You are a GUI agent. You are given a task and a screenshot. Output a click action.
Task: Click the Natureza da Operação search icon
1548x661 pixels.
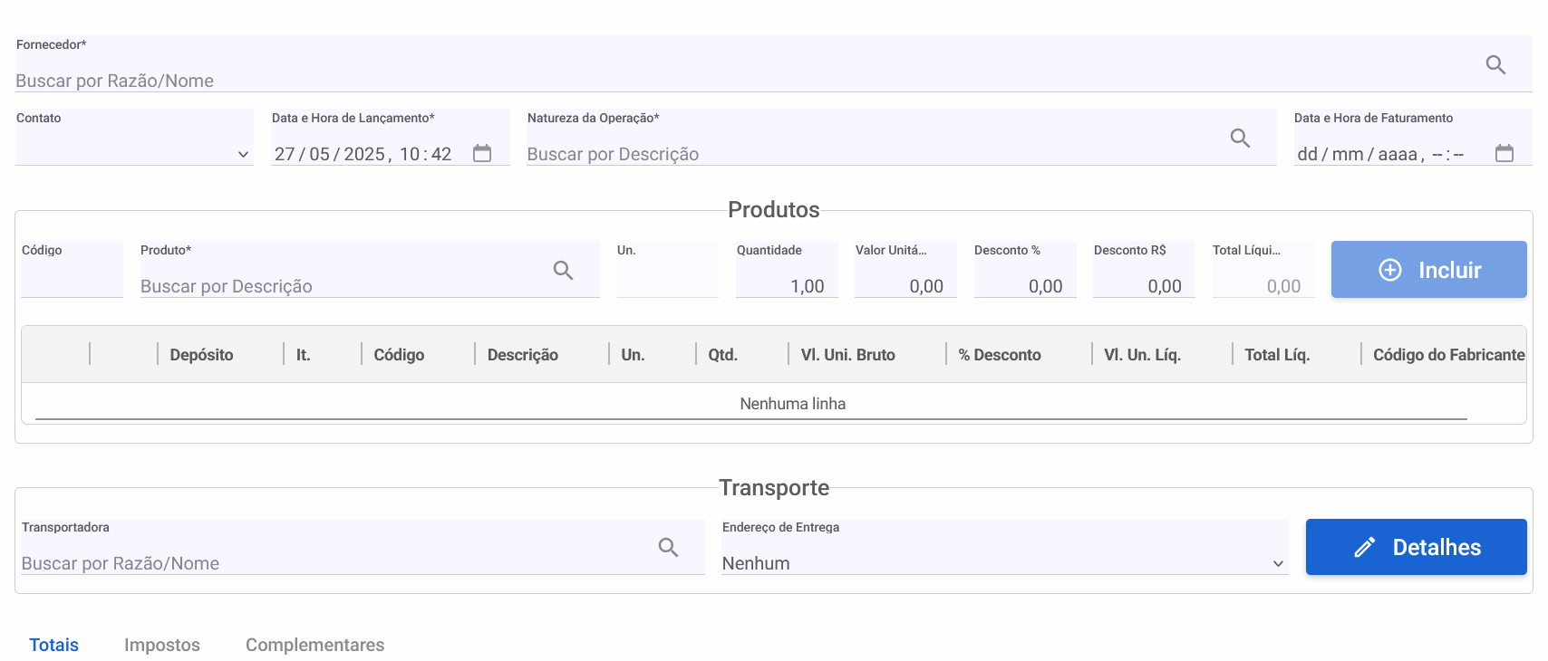tap(1240, 139)
